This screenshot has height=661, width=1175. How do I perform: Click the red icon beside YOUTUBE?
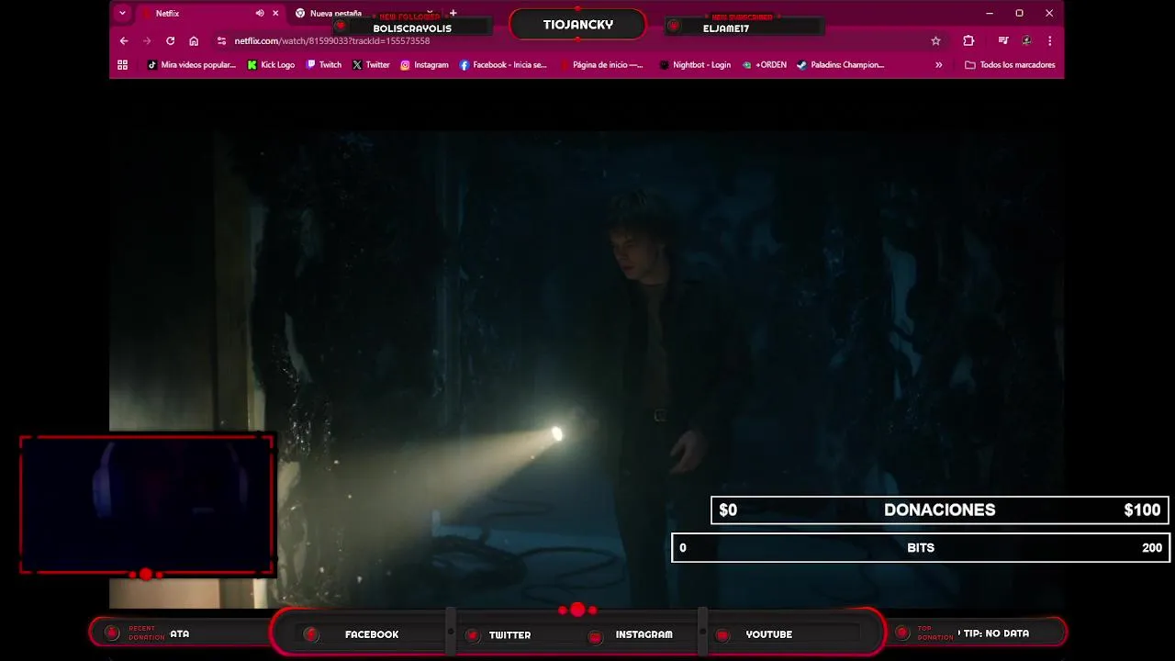pyautogui.click(x=722, y=635)
